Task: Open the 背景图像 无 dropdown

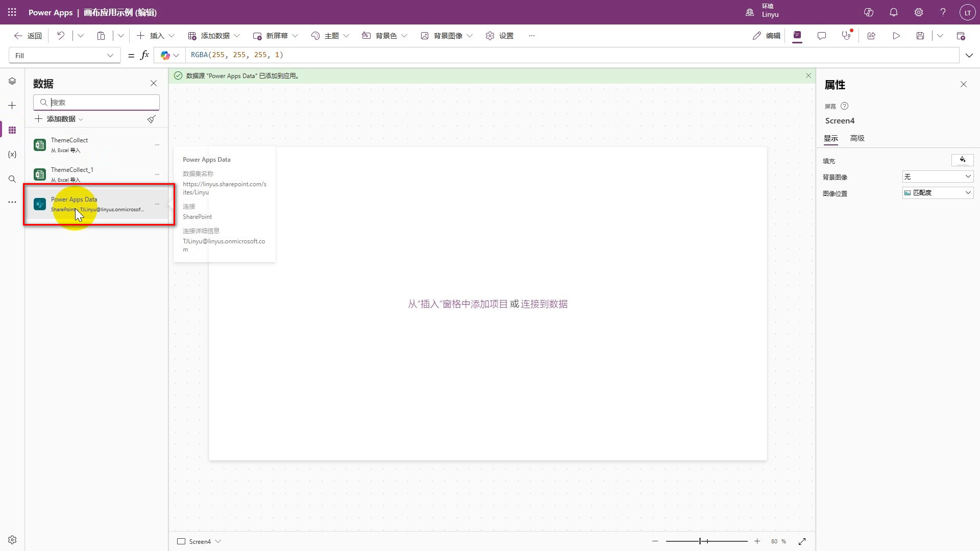Action: point(938,177)
